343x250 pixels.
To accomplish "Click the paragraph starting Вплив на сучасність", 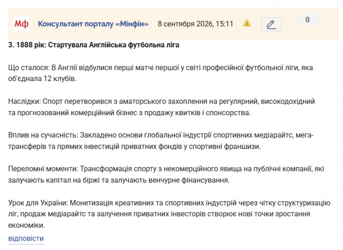I will coord(161,141).
